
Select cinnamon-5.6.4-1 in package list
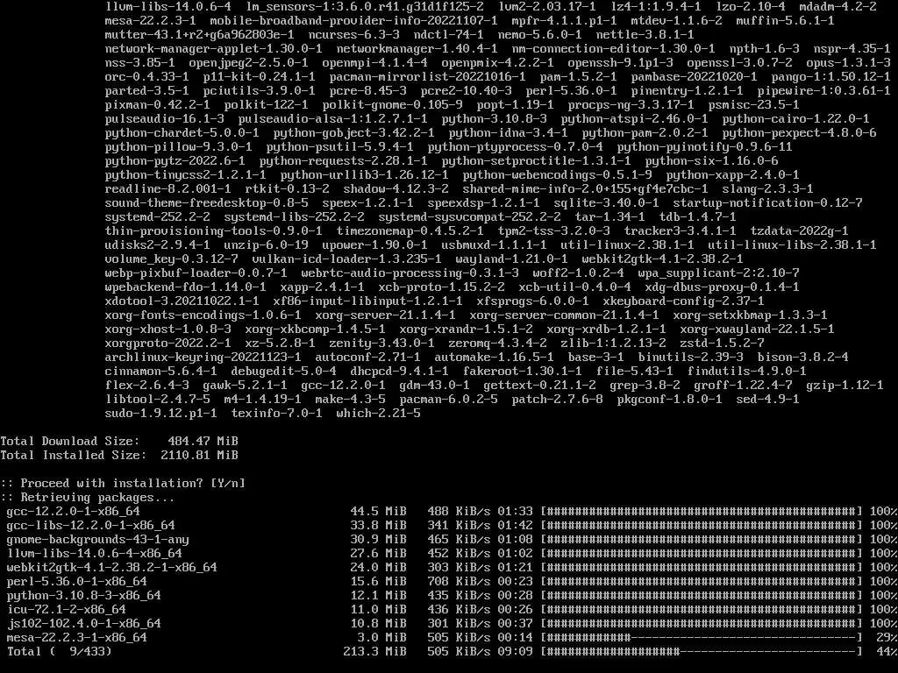point(161,371)
